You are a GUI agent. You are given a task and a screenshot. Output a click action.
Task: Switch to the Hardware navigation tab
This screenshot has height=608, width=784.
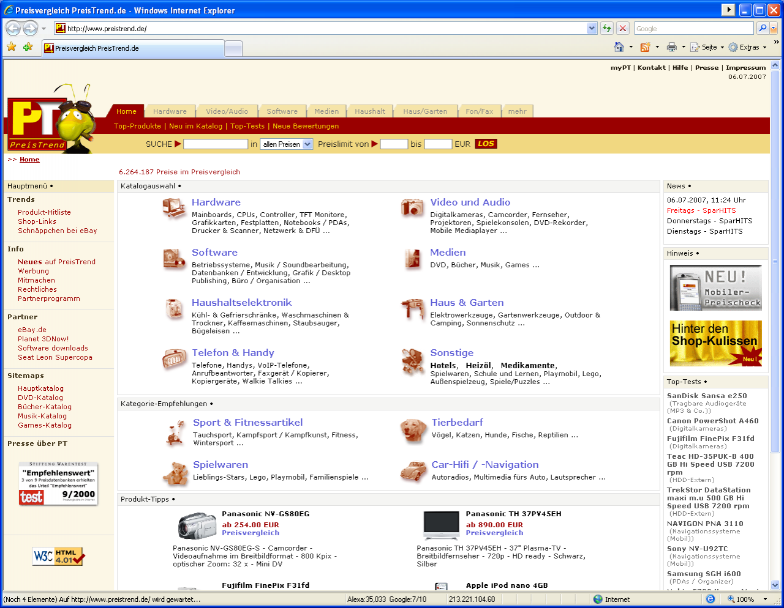(170, 111)
